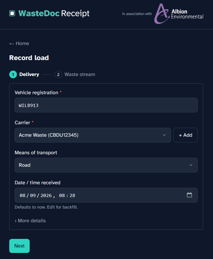Click the Carrier dropdown chevron arrow
This screenshot has width=213, height=259.
(x=164, y=135)
